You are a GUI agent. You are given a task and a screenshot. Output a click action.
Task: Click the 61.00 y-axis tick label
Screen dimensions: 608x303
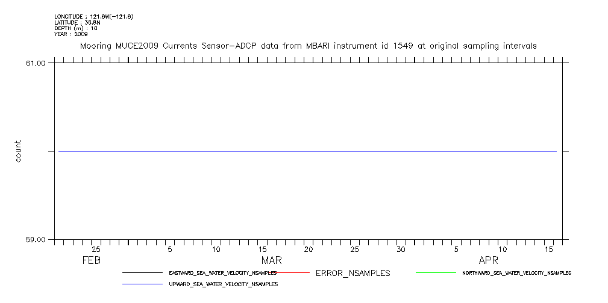36,63
